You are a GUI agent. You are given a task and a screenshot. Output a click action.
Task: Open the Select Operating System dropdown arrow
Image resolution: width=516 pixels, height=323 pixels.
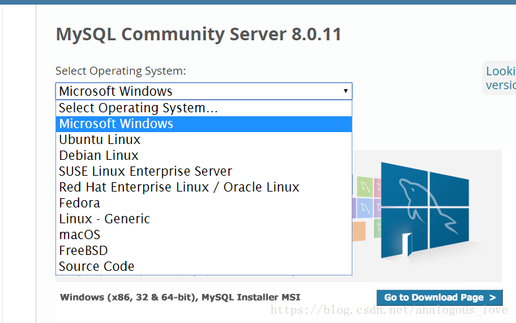(345, 91)
